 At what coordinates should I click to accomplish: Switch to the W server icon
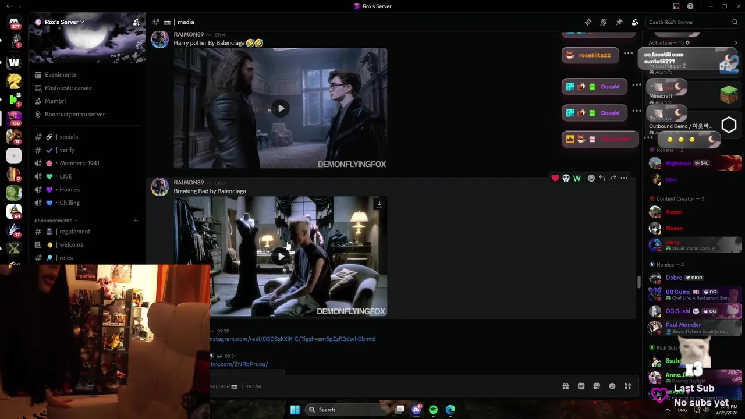[x=14, y=62]
